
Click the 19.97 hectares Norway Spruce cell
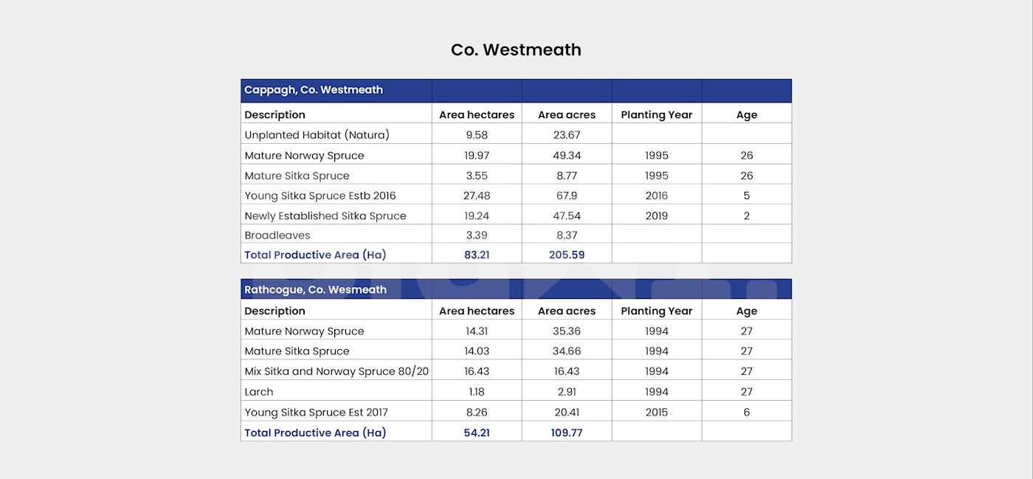[477, 156]
